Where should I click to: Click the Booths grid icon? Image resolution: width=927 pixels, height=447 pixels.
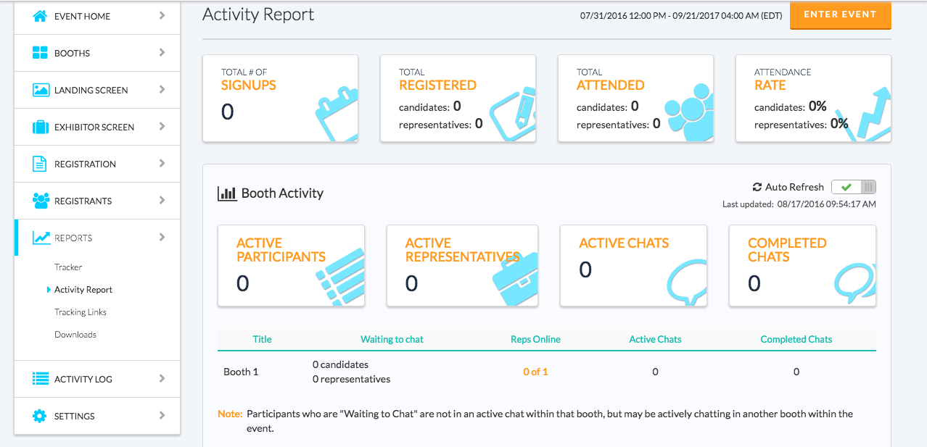coord(41,53)
